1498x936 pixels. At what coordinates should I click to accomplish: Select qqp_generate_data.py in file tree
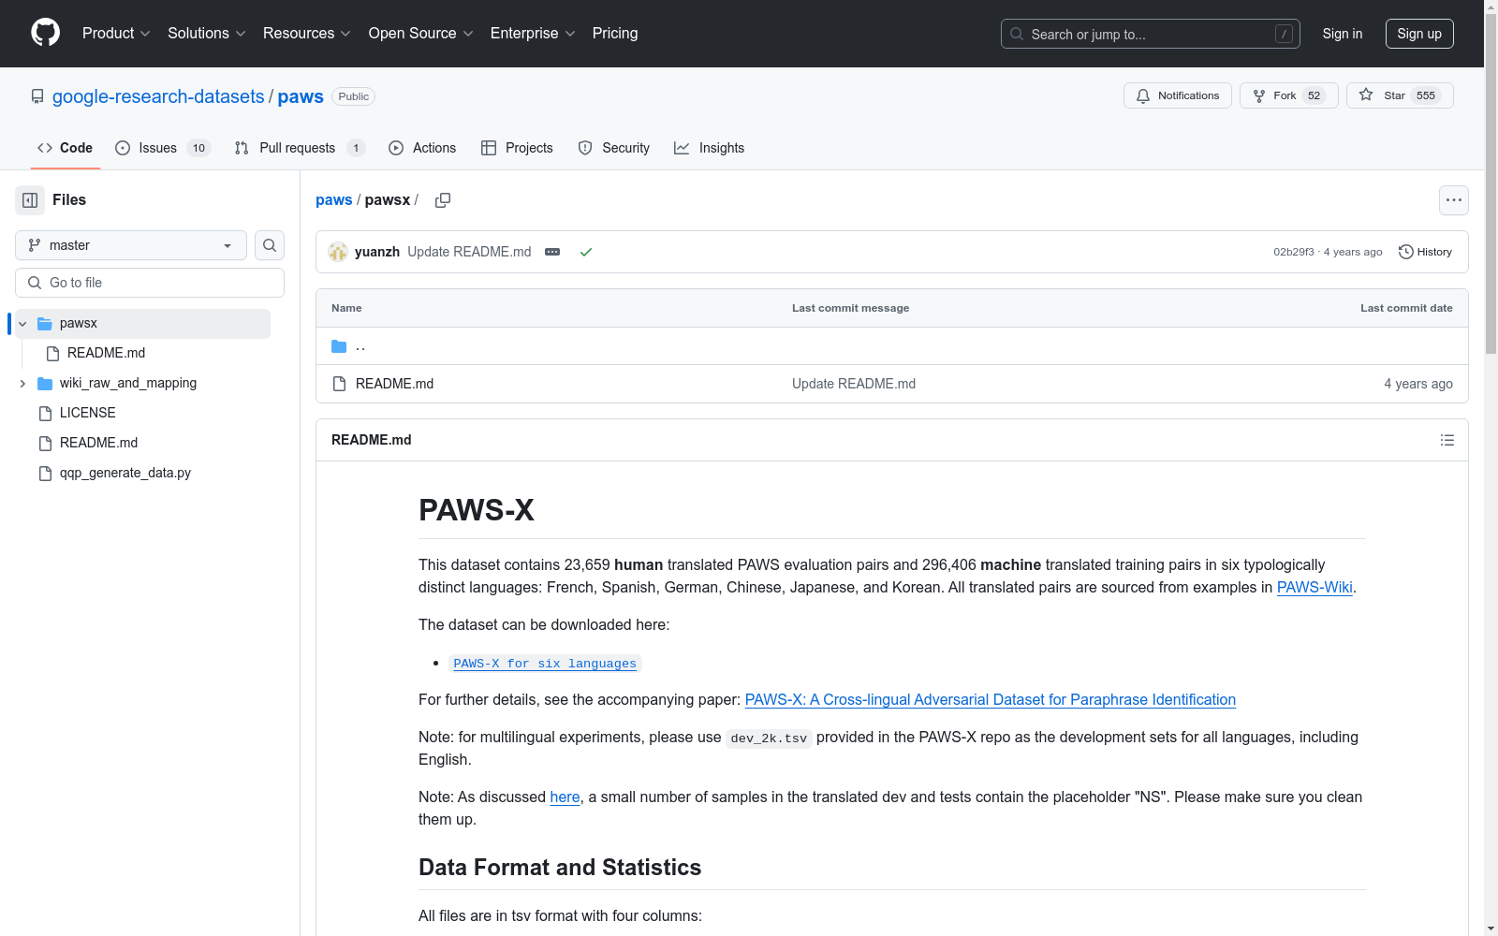click(125, 474)
